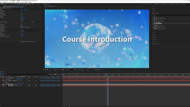
Task: Click red label color swatch of layer 1
Action: [3, 78]
